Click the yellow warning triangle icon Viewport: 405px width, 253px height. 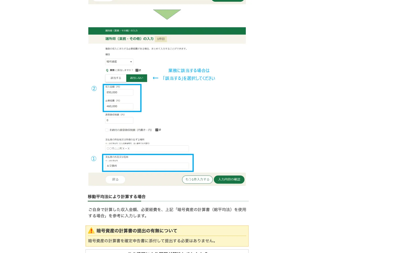coord(91,231)
